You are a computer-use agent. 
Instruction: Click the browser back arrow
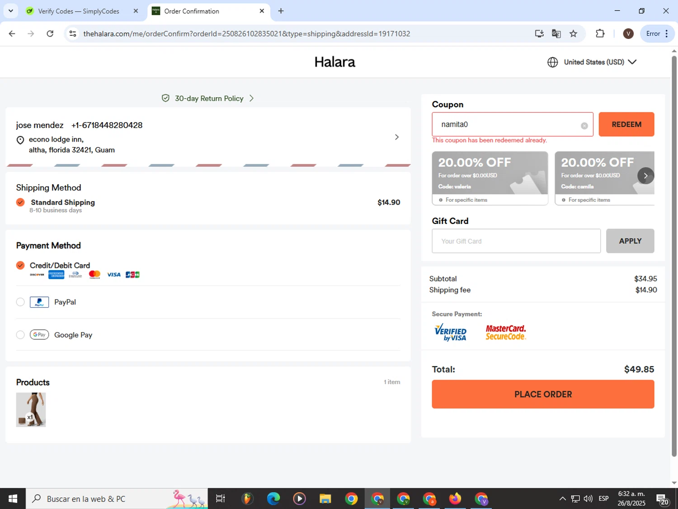click(12, 33)
